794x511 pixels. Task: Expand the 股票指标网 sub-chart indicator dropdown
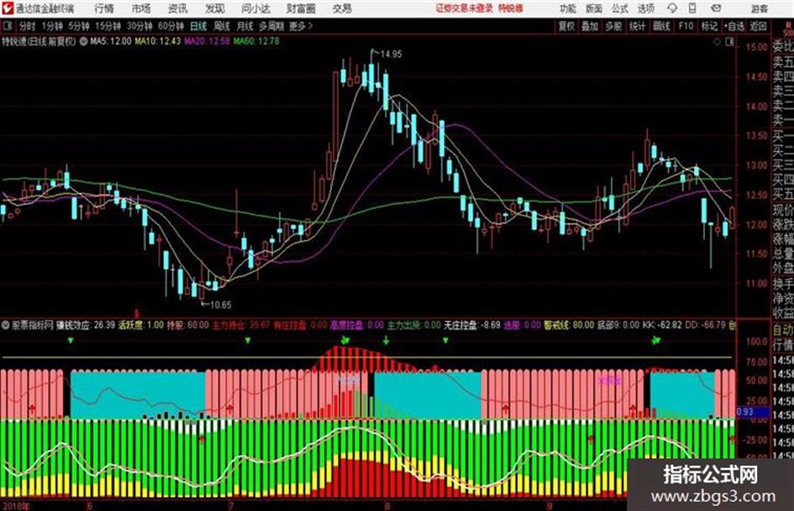coord(6,325)
